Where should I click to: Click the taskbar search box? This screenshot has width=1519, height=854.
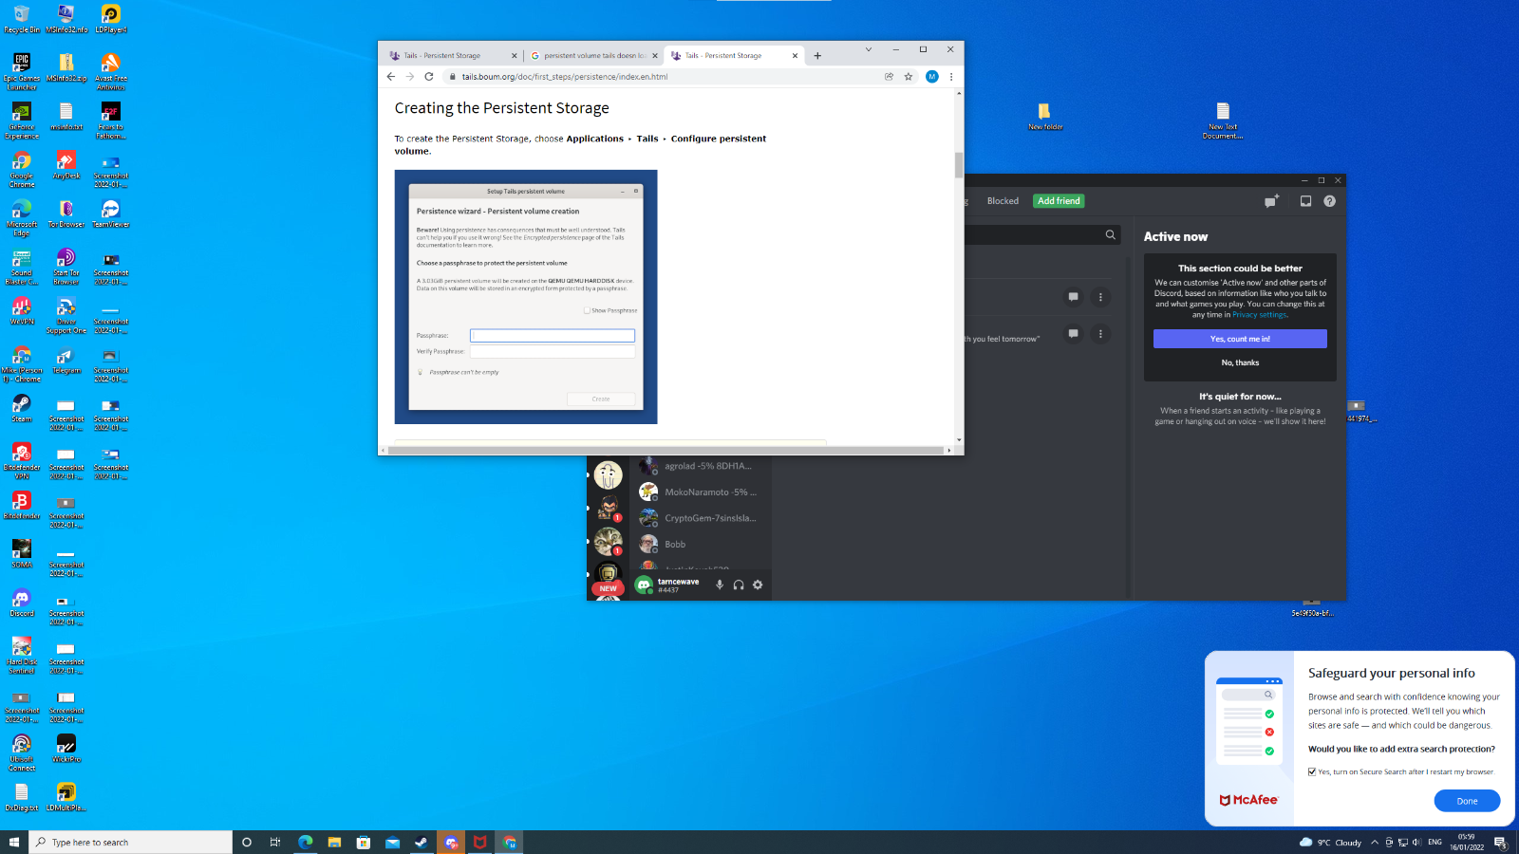click(x=131, y=842)
